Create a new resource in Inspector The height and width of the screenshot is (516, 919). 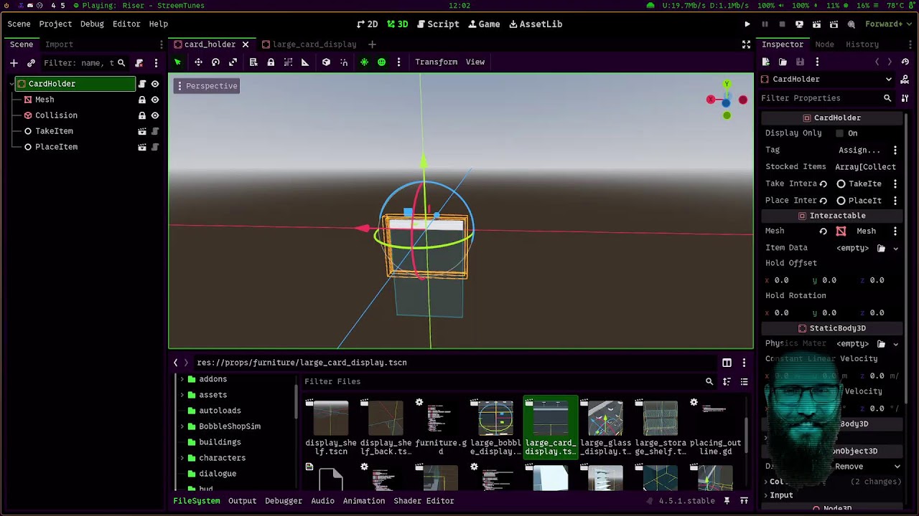coord(766,62)
